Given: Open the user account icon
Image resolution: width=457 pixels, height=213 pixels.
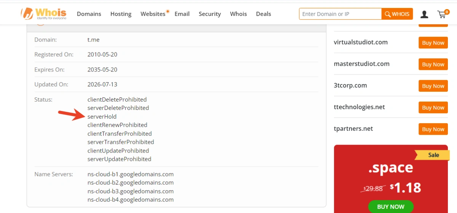Looking at the screenshot, I should (x=424, y=14).
